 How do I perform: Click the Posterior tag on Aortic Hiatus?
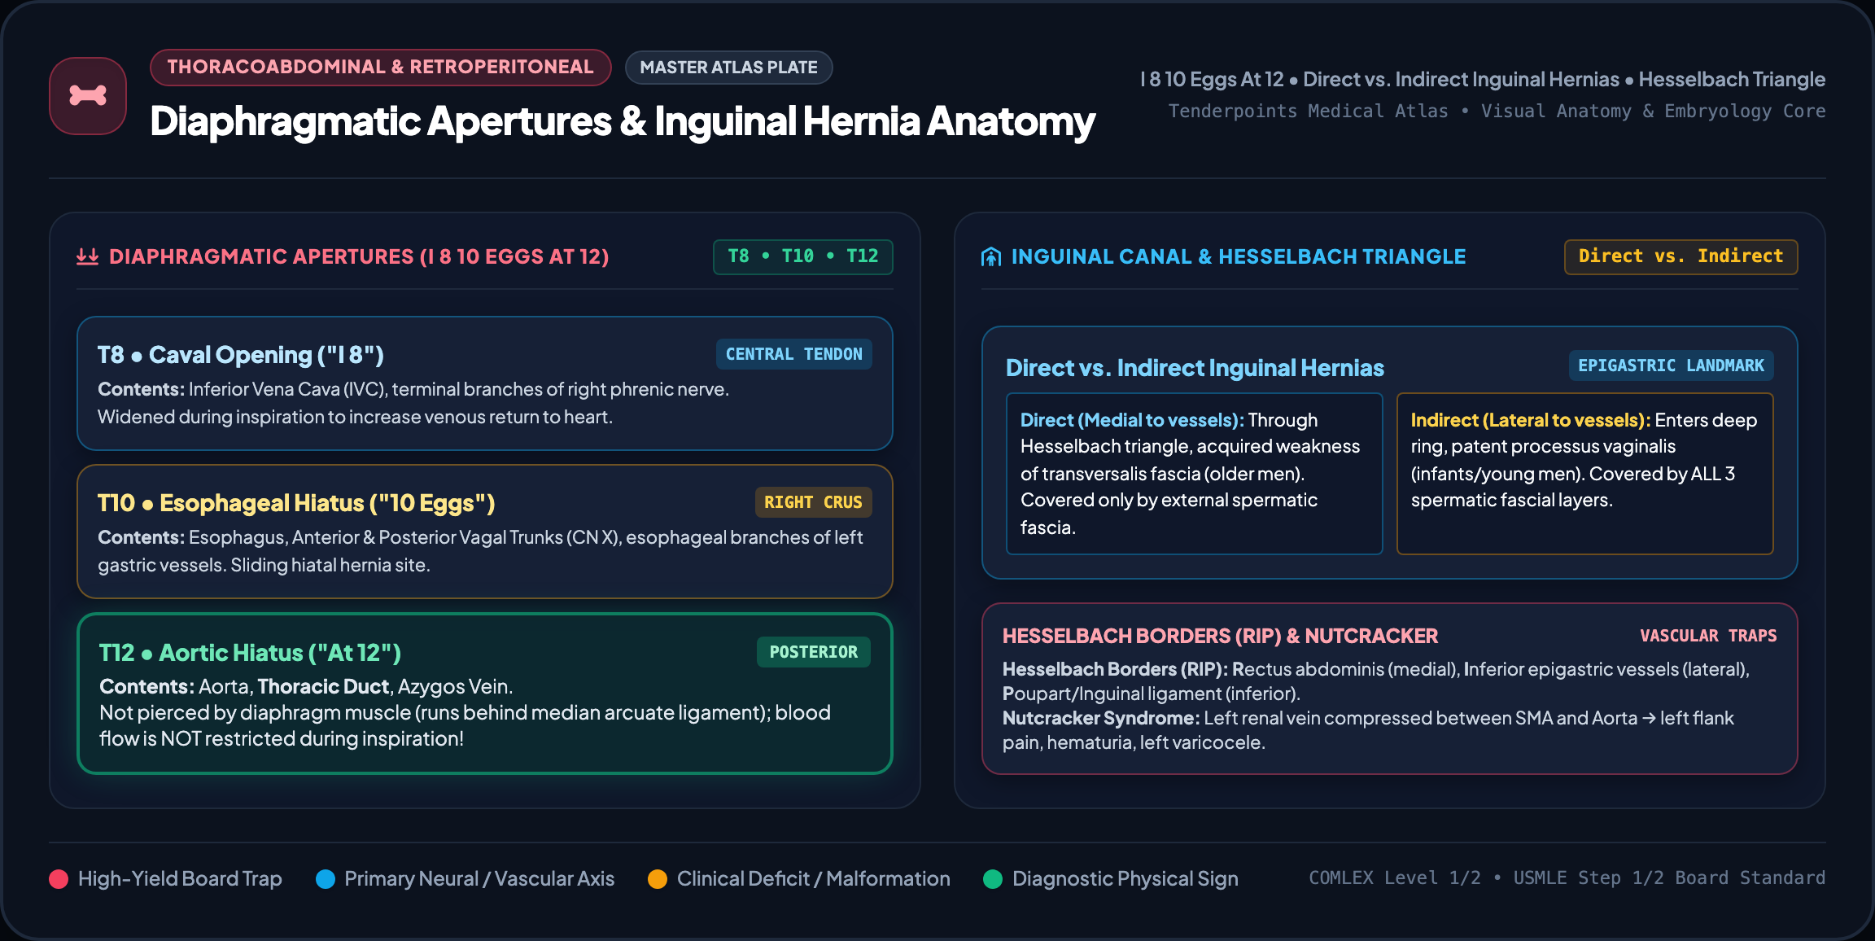[x=813, y=652]
